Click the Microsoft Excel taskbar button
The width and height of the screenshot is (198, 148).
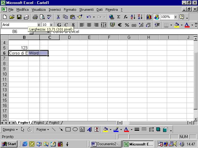138,144
